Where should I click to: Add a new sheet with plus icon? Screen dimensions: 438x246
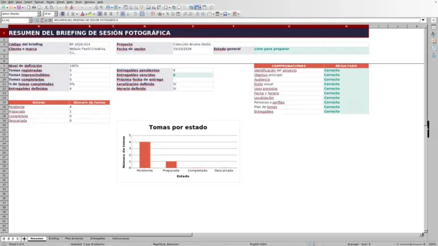[x=24, y=239]
